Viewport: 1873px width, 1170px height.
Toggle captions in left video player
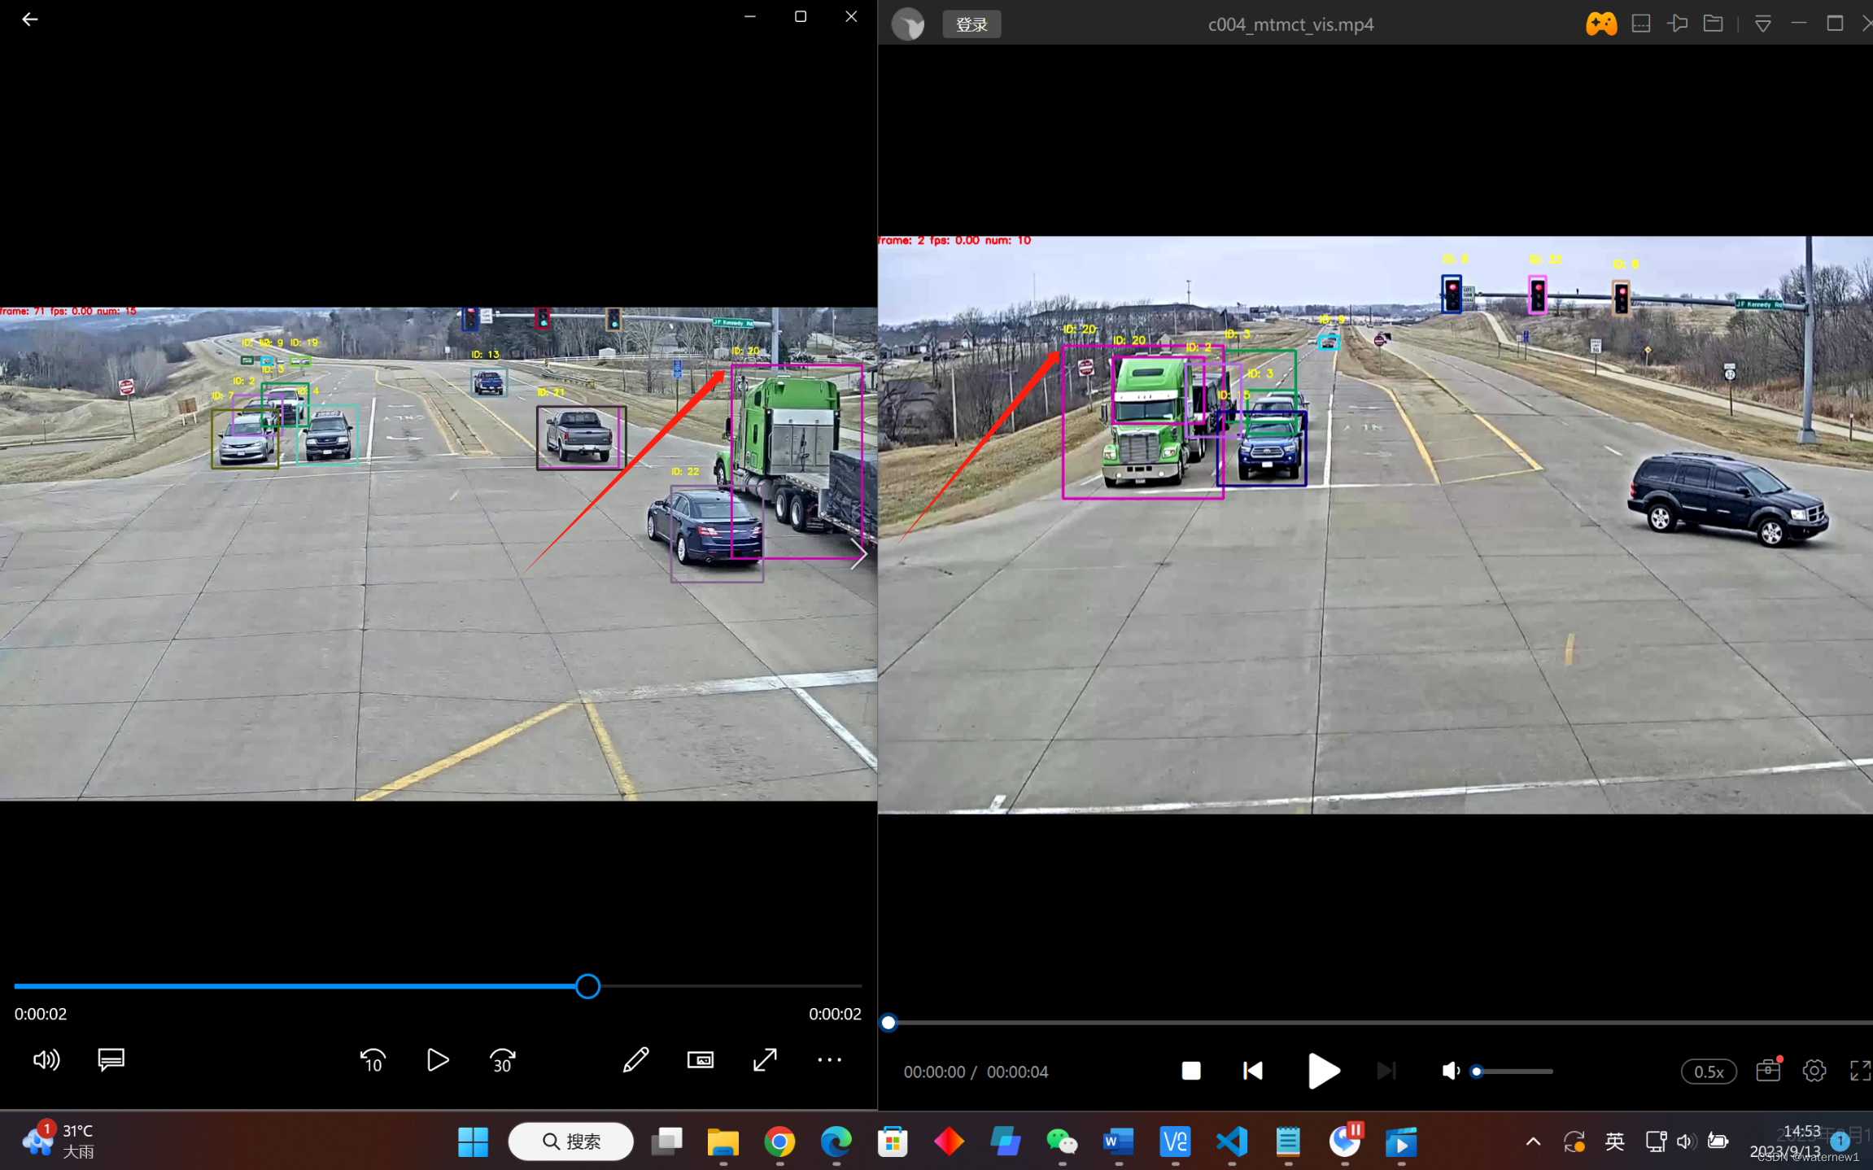[x=111, y=1060]
